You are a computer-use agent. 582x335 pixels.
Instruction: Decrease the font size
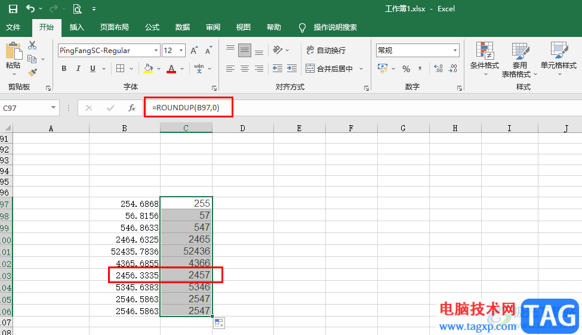click(208, 51)
